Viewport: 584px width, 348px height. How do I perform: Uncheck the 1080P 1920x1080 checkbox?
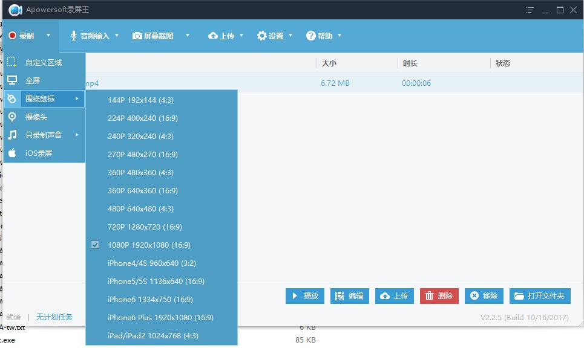click(95, 245)
